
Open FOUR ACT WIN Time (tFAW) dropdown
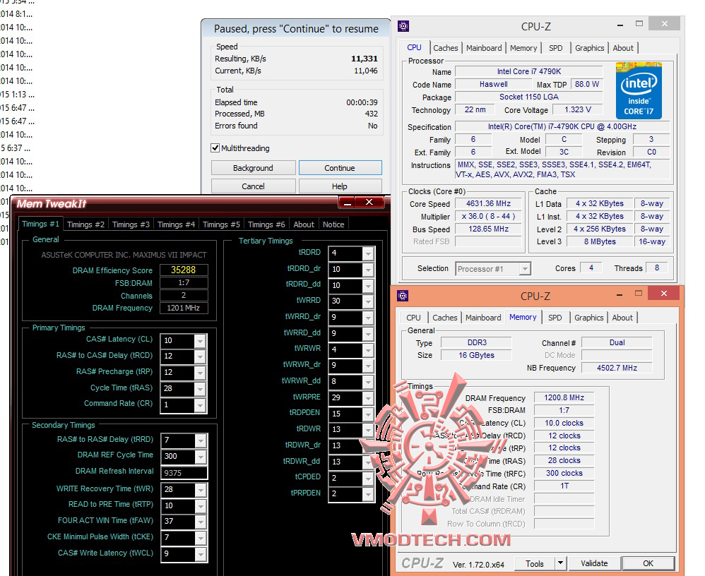coord(201,522)
